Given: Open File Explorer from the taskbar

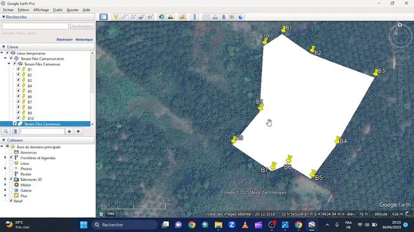Looking at the screenshot, I should [x=219, y=225].
